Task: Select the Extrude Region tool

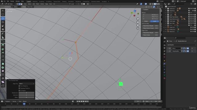Action: 3,46
